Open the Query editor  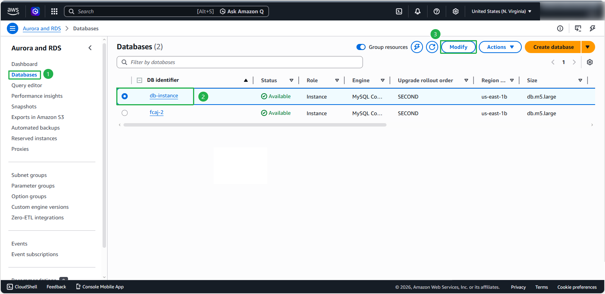[27, 85]
